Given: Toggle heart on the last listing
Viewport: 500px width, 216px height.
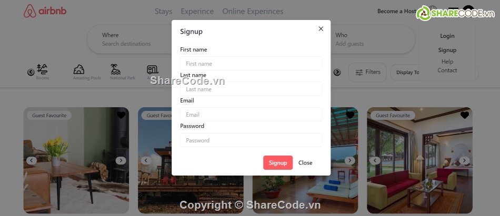Looking at the screenshot, I should [465, 115].
